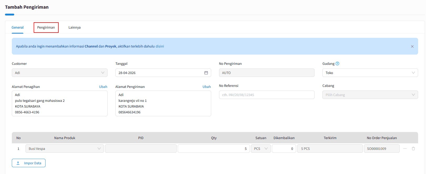Open the three-dot row options menu
426x174 pixels.
(x=405, y=149)
